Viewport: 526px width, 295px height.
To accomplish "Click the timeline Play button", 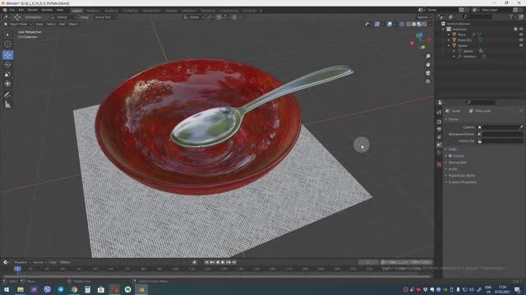I will pyautogui.click(x=223, y=262).
